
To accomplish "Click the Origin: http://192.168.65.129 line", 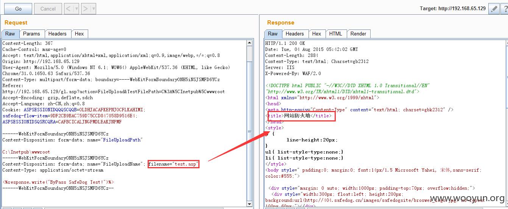I will pyautogui.click(x=41, y=61).
